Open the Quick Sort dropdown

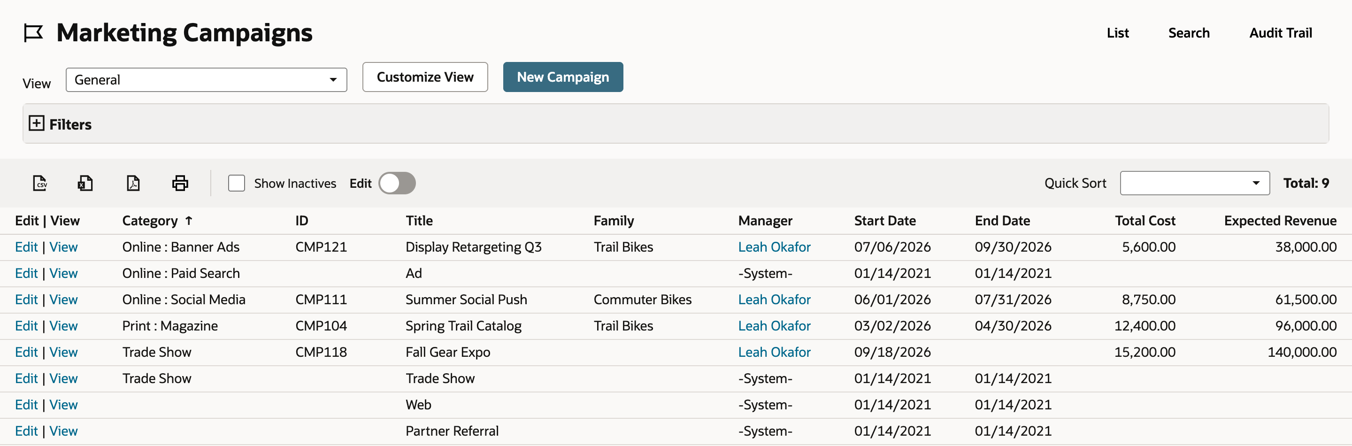1195,183
